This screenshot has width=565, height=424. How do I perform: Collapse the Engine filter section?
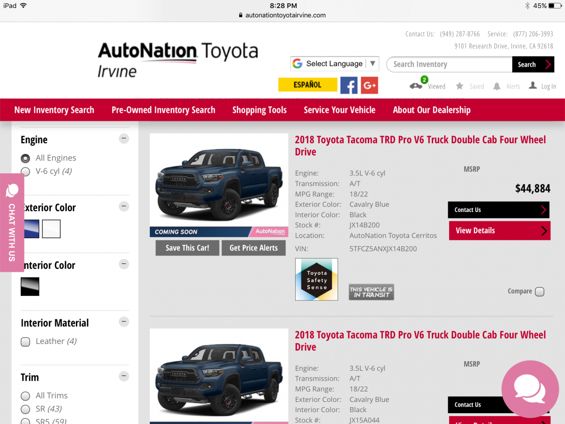[x=124, y=139]
